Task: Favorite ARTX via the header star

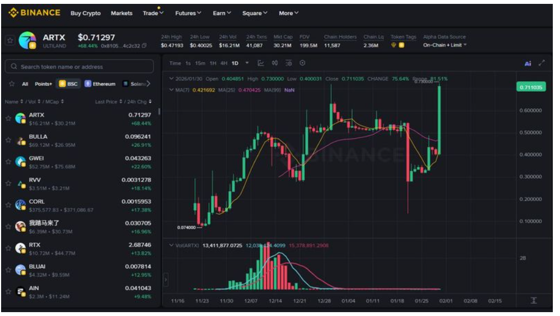Action: tap(10, 40)
